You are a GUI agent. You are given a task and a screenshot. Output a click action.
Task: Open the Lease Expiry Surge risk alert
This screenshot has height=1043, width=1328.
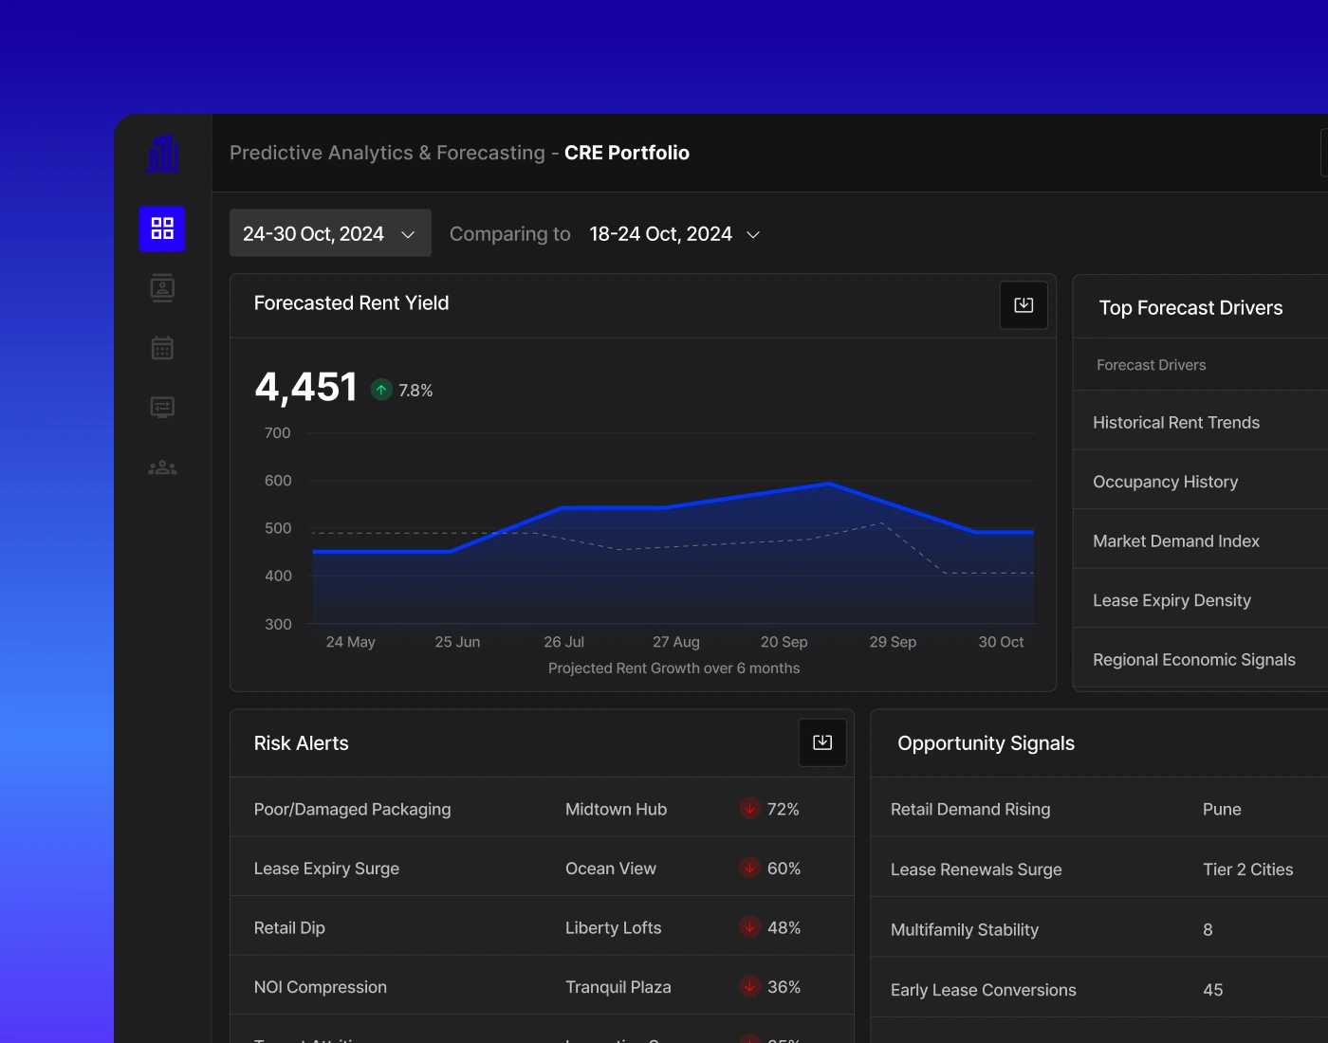click(x=542, y=869)
